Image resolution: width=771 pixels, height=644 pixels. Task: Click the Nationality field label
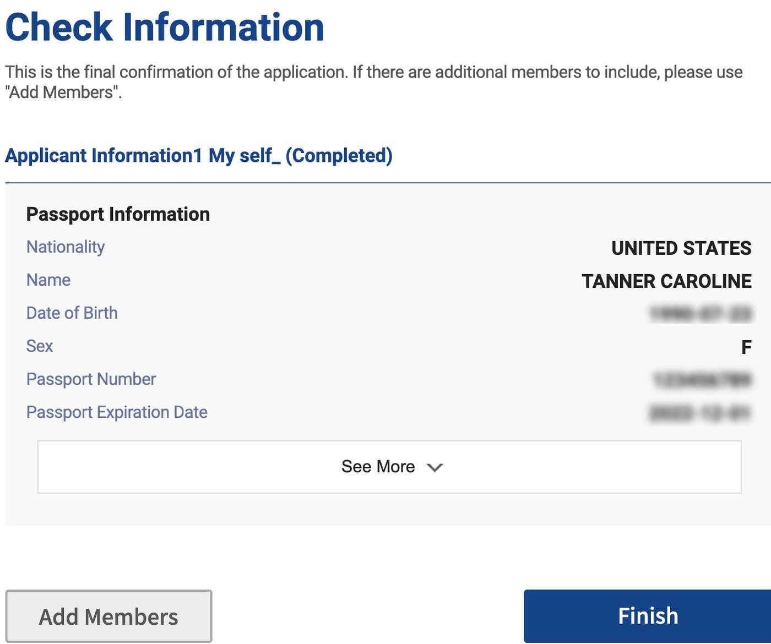pyautogui.click(x=66, y=247)
